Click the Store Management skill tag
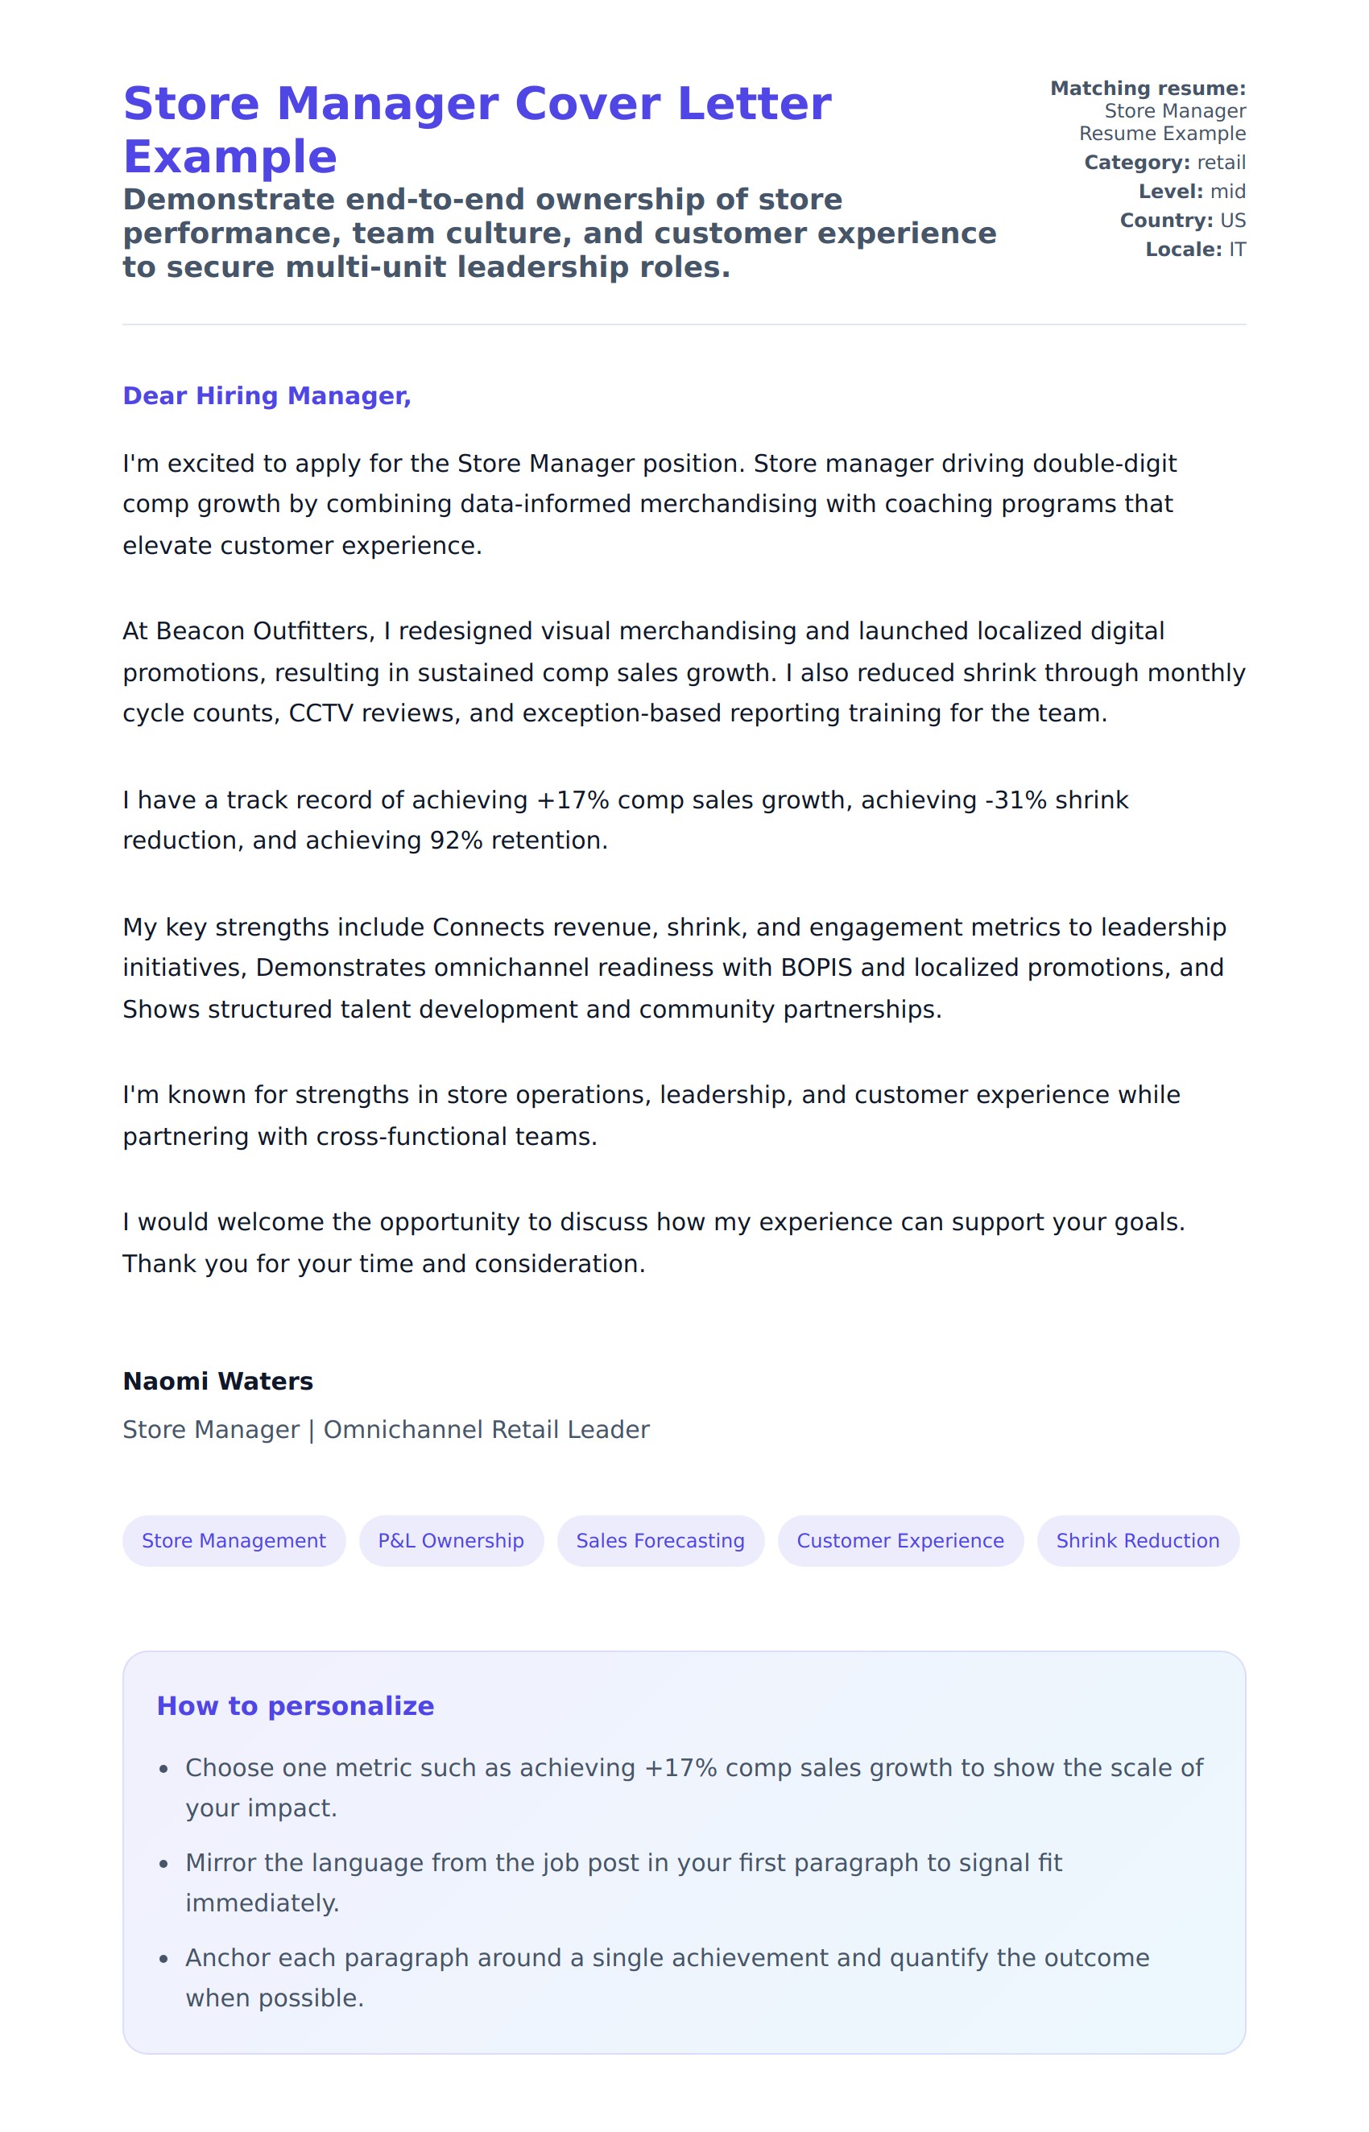This screenshot has width=1369, height=2132. click(x=234, y=1540)
